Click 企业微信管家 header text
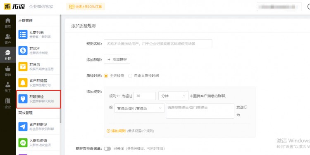The width and height of the screenshot is (310, 155). click(x=41, y=7)
